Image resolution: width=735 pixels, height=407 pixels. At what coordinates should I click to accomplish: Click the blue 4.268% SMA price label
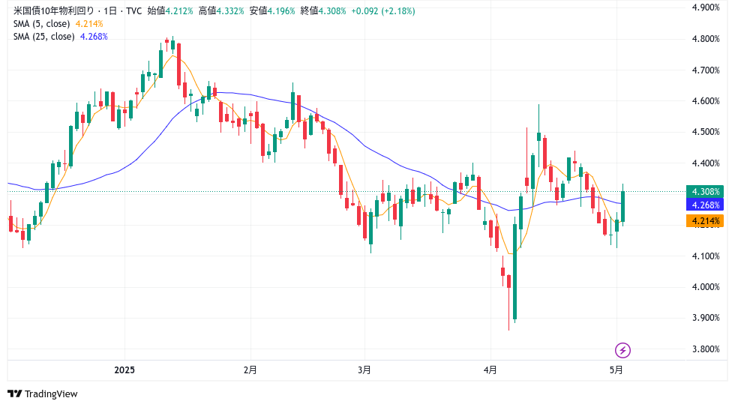pyautogui.click(x=705, y=205)
